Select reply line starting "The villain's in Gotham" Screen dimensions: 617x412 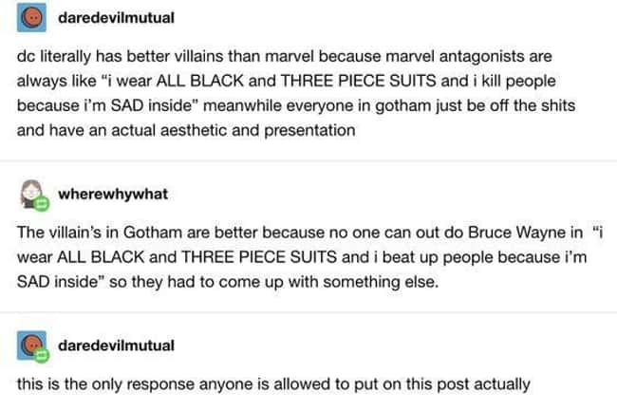309,233
